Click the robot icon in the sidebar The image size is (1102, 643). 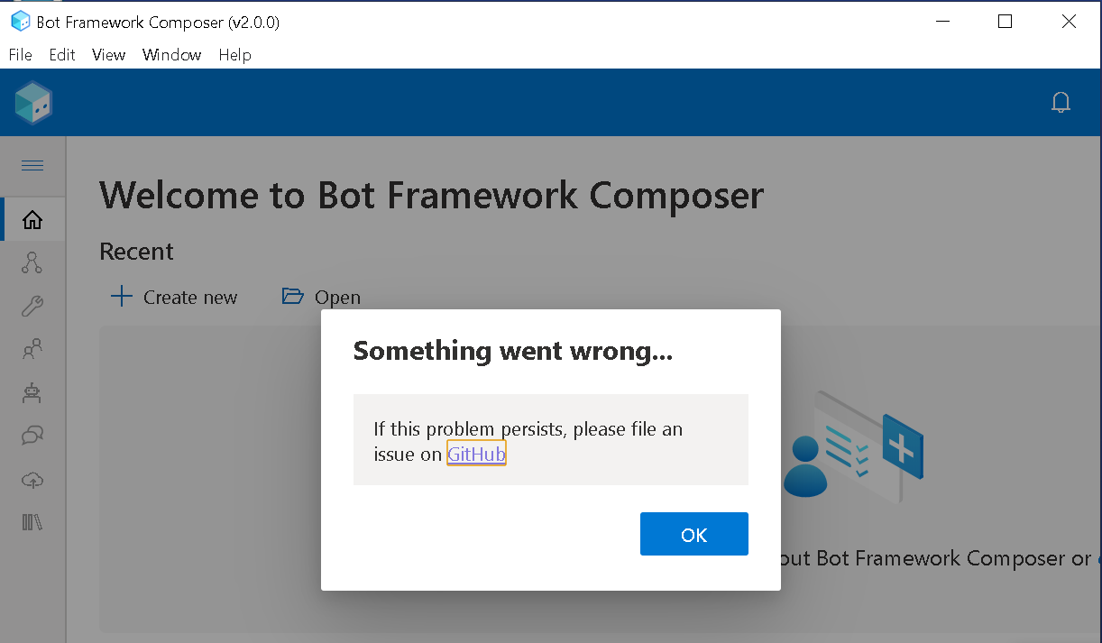tap(32, 392)
